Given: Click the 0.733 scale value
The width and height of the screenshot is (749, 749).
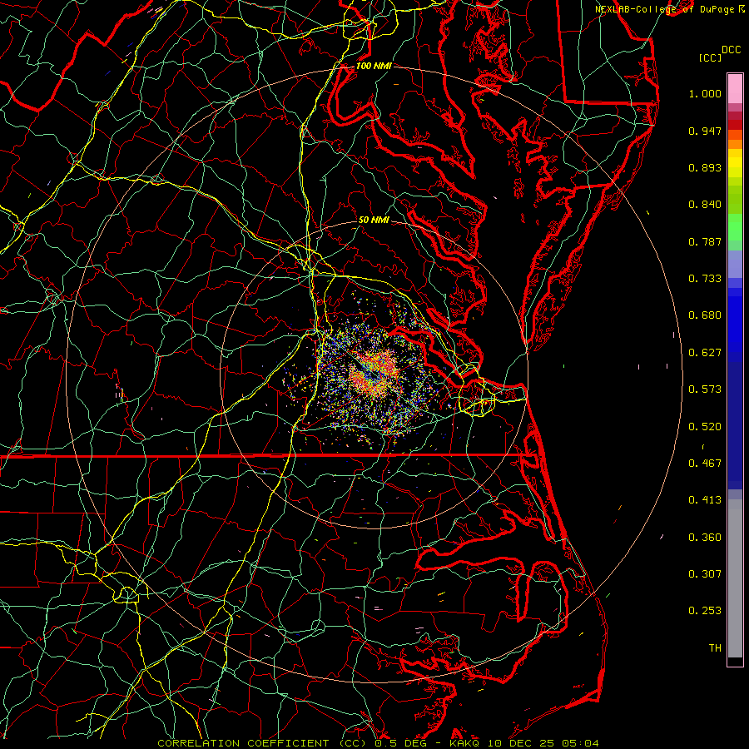Looking at the screenshot, I should (705, 279).
